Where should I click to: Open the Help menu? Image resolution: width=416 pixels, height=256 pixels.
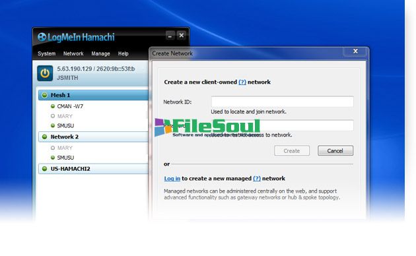pyautogui.click(x=123, y=53)
